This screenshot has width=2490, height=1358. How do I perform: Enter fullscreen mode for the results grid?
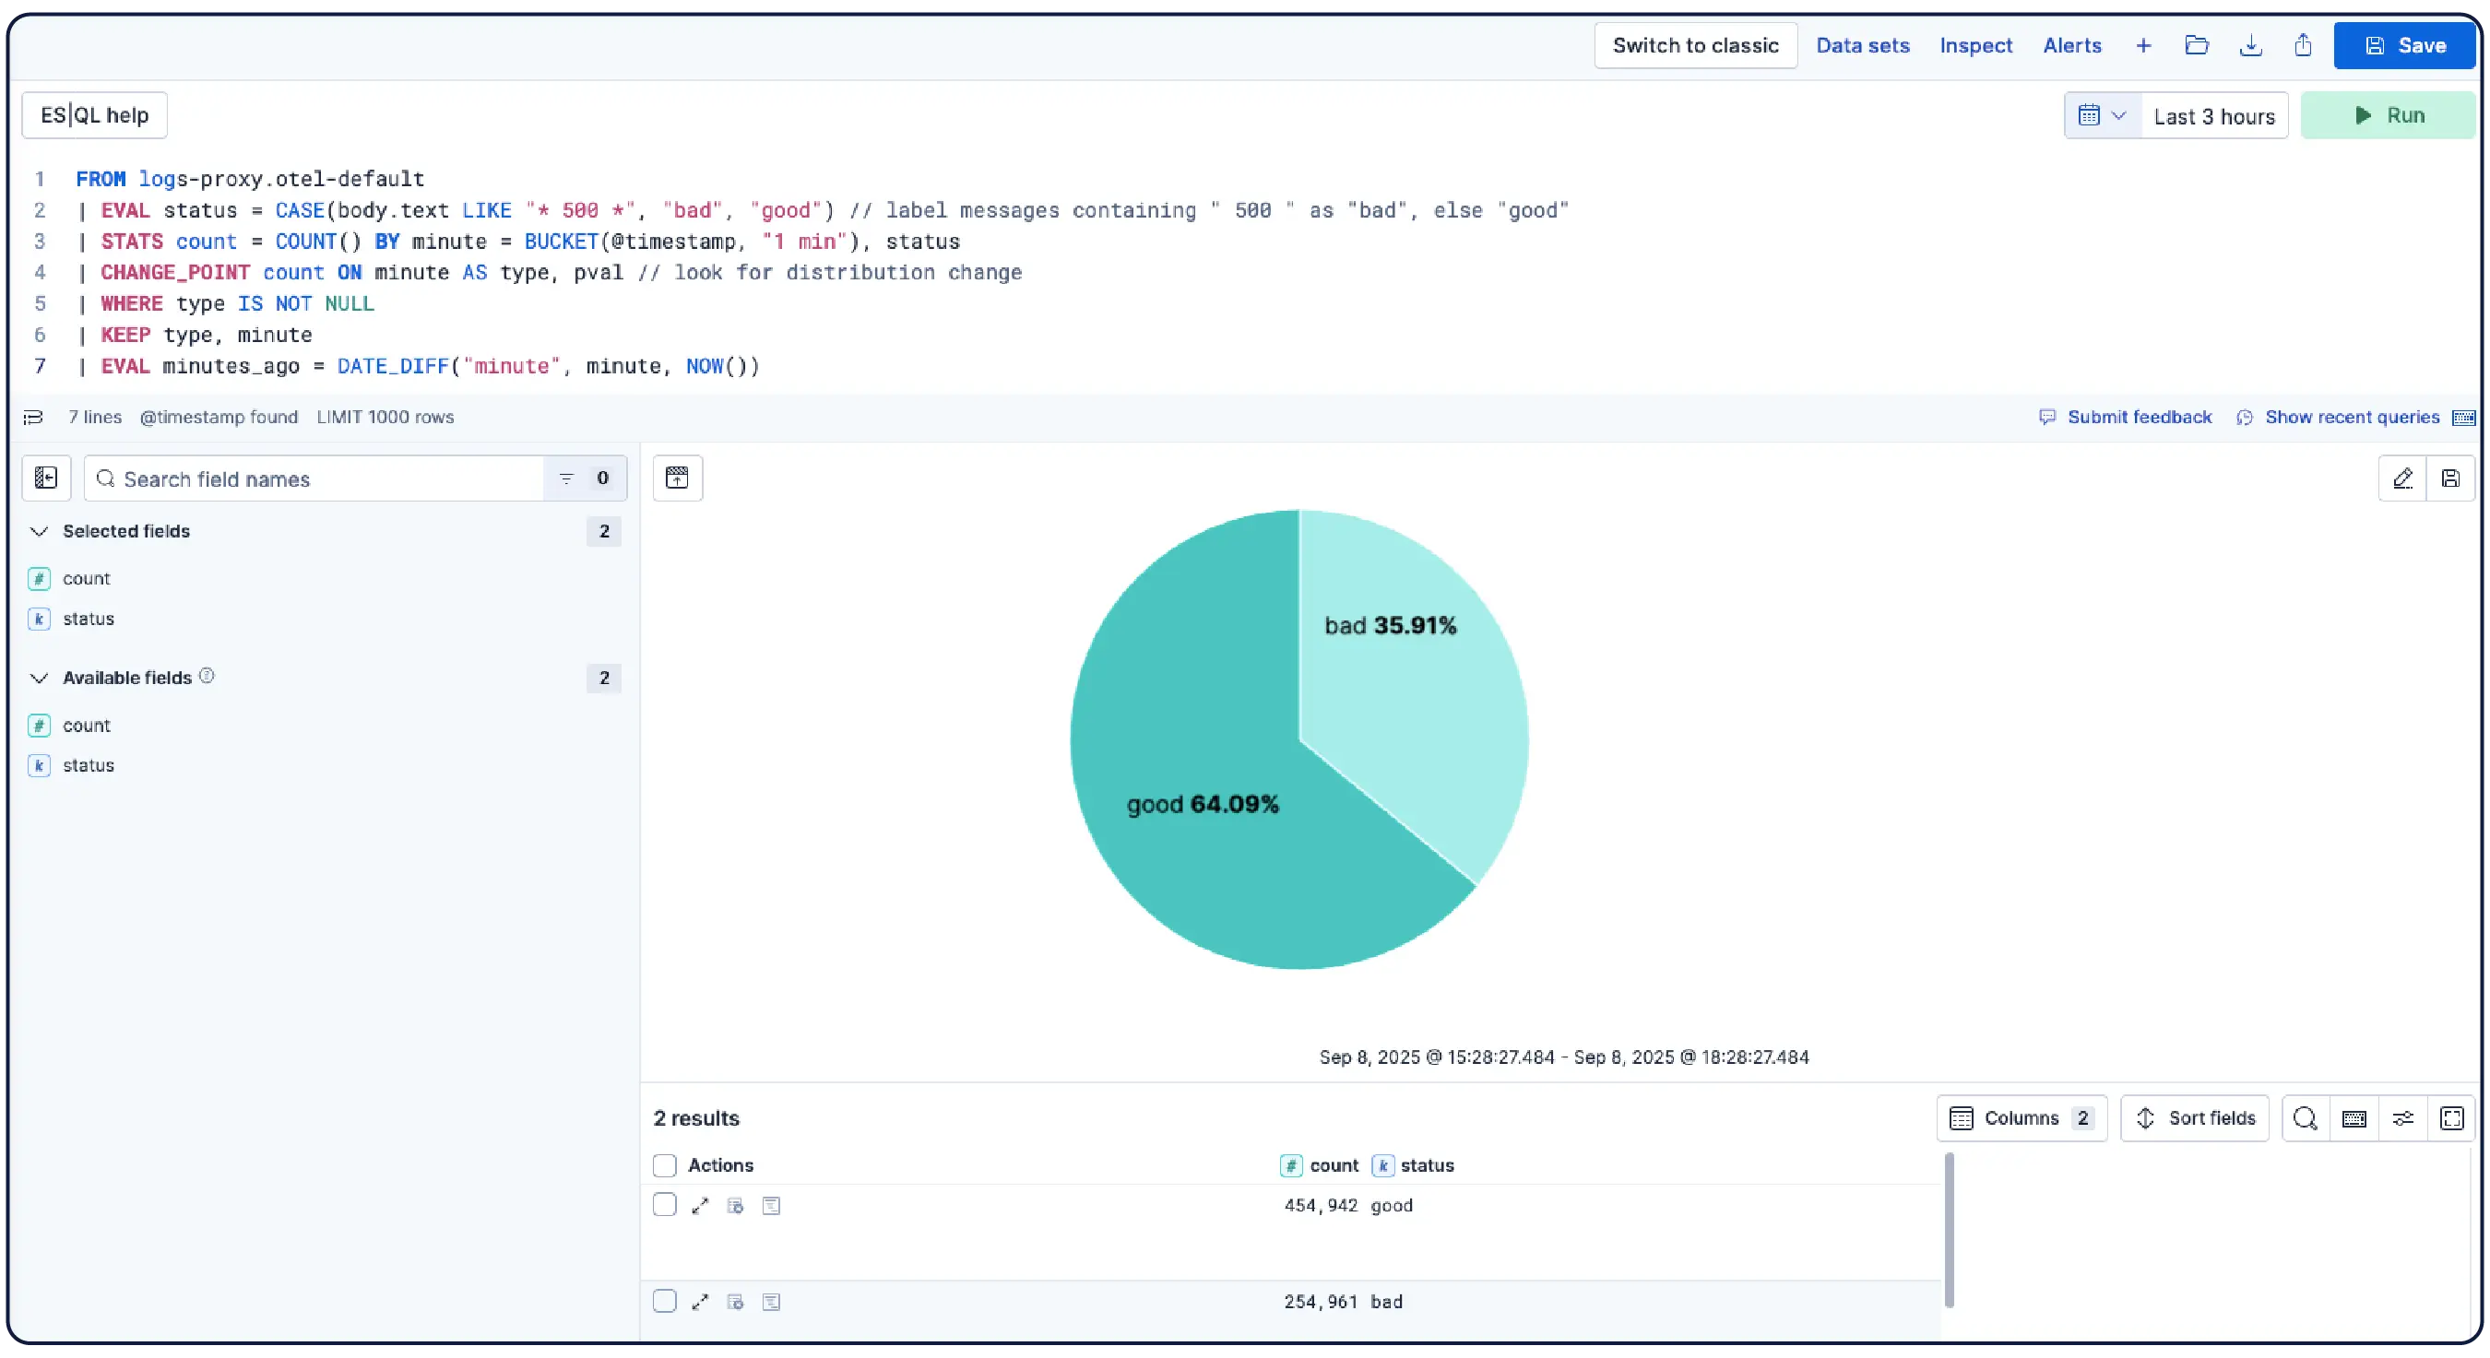pos(2453,1118)
